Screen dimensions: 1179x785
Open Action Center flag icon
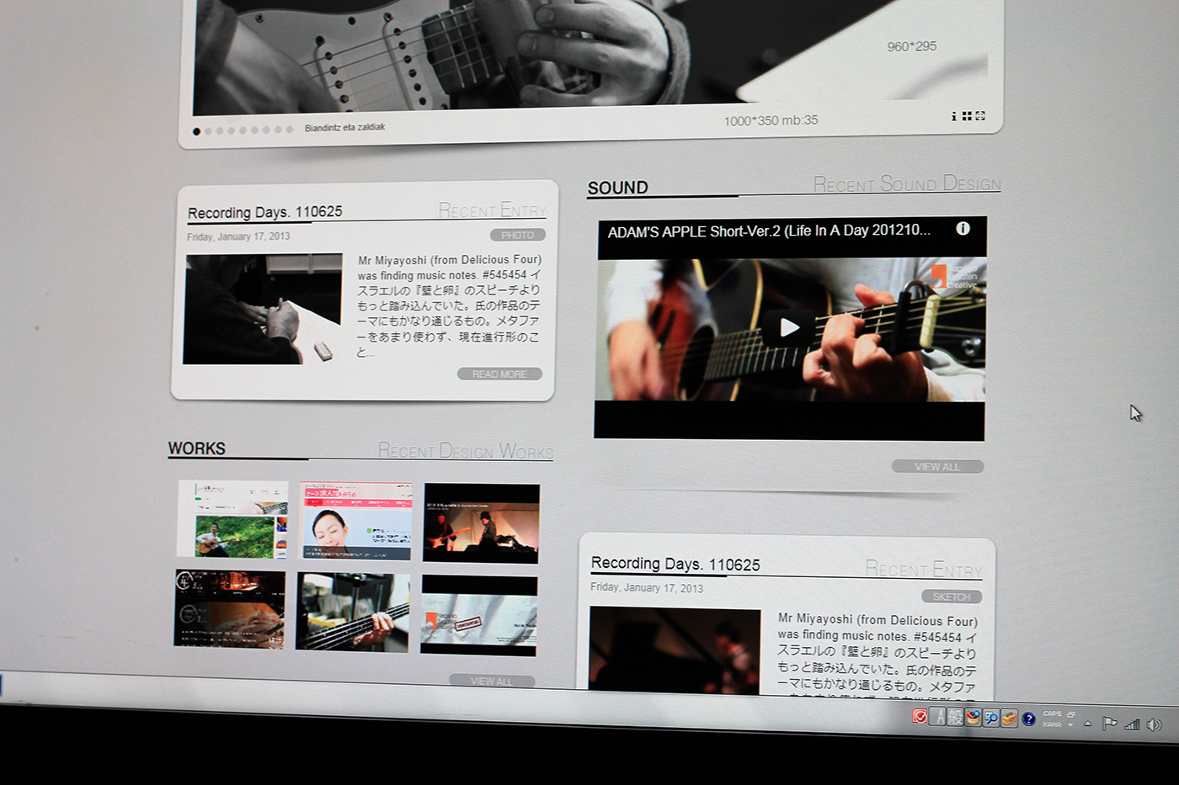click(1110, 723)
